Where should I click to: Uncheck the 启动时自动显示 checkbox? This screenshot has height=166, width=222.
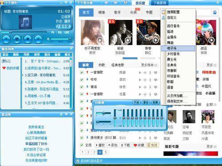[78, 161]
